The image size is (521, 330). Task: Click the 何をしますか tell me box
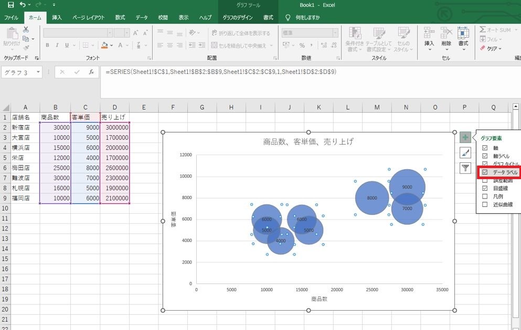pyautogui.click(x=307, y=17)
